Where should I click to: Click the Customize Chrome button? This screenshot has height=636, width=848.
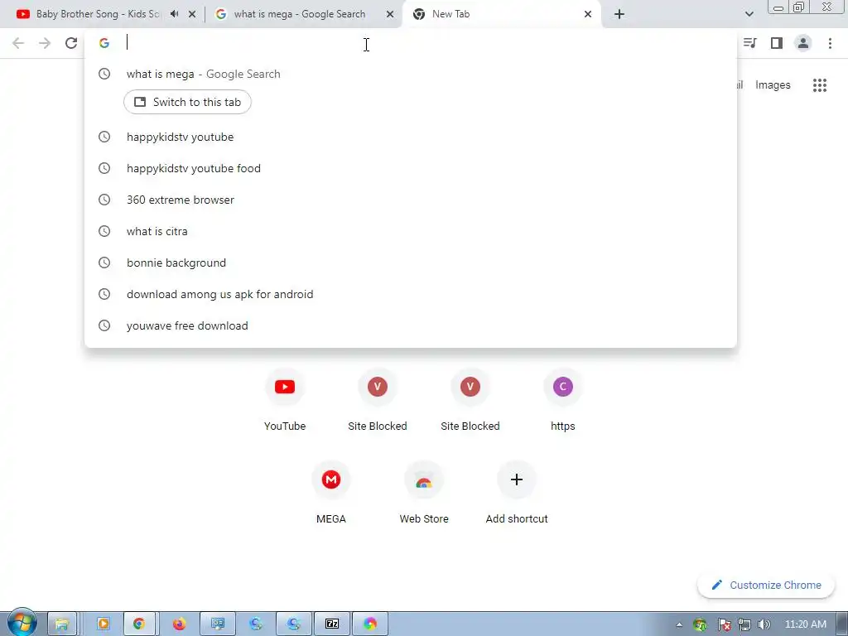[766, 585]
